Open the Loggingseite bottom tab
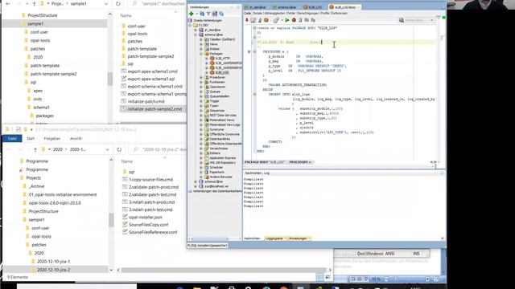The width and height of the screenshot is (515, 289). pos(274,238)
